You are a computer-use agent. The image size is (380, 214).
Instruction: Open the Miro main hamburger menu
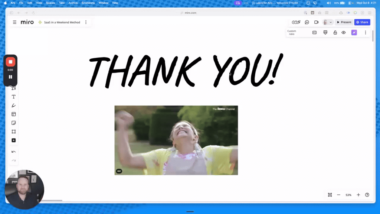14,22
